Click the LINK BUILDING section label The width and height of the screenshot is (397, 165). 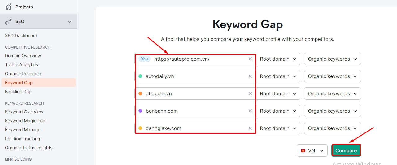[x=18, y=159]
